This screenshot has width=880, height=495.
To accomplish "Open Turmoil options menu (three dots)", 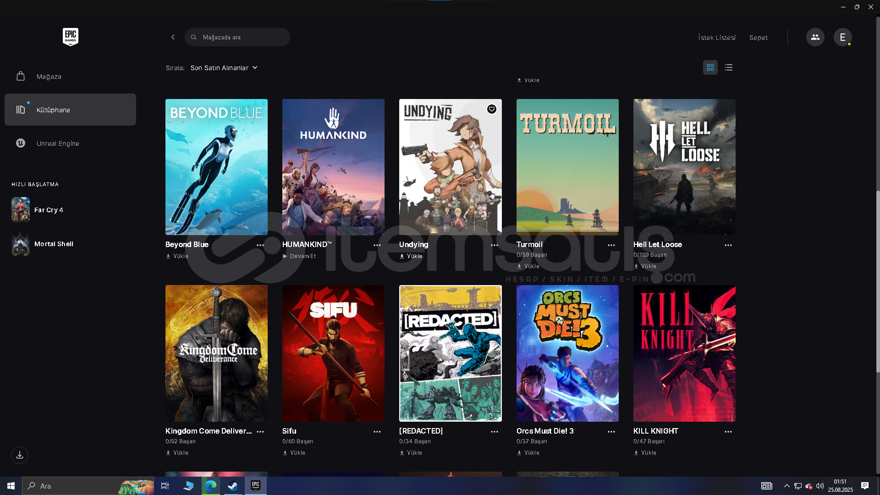I will point(611,245).
